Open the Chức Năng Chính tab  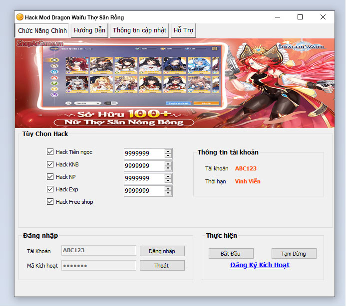pyautogui.click(x=42, y=30)
